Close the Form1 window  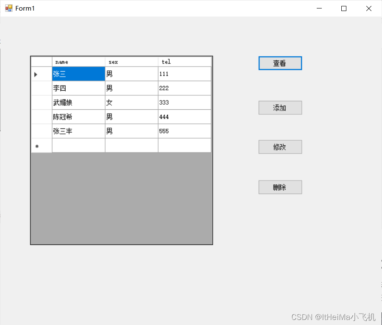[x=368, y=8]
